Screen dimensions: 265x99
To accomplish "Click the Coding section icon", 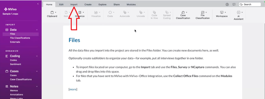I will click(x=7, y=56).
